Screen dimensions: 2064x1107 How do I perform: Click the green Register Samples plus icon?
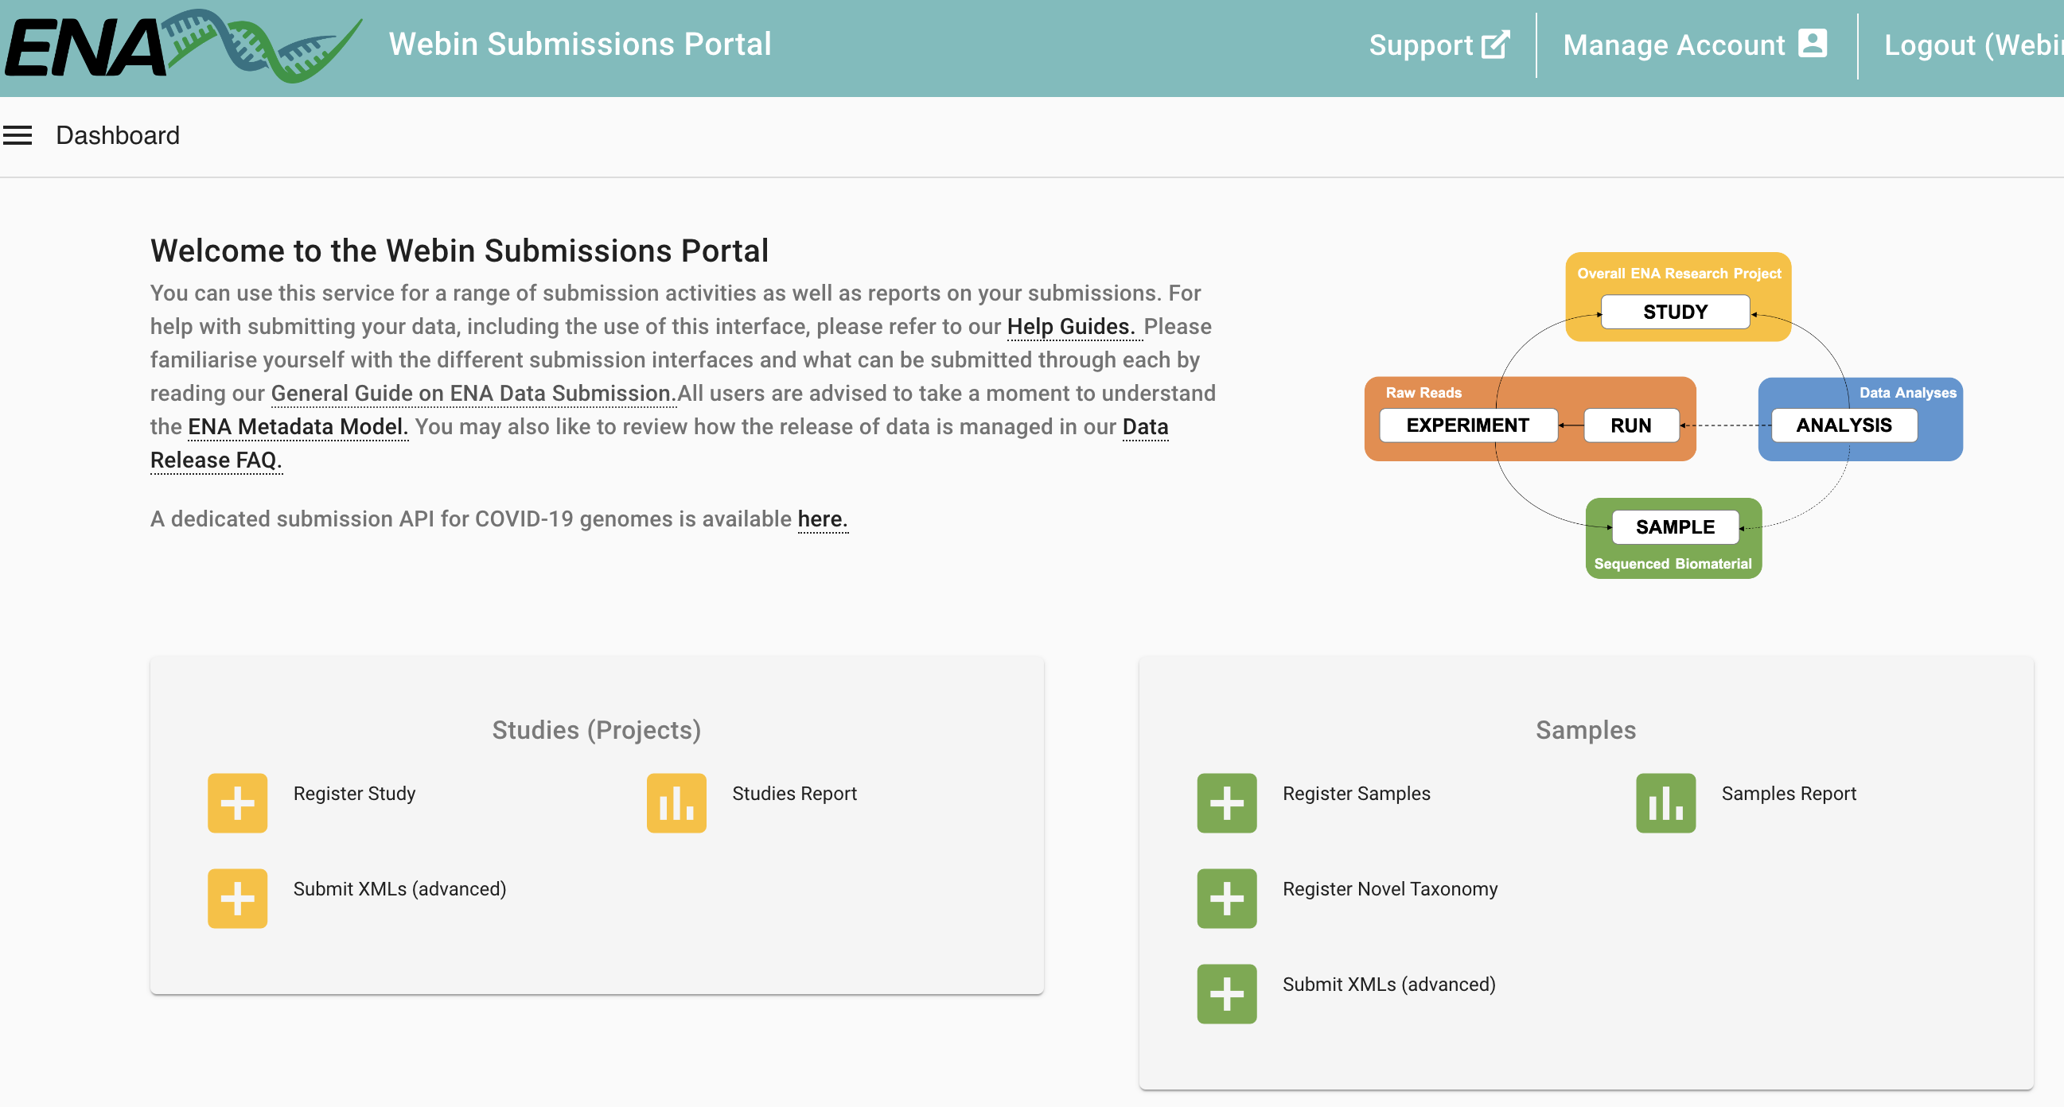point(1227,802)
